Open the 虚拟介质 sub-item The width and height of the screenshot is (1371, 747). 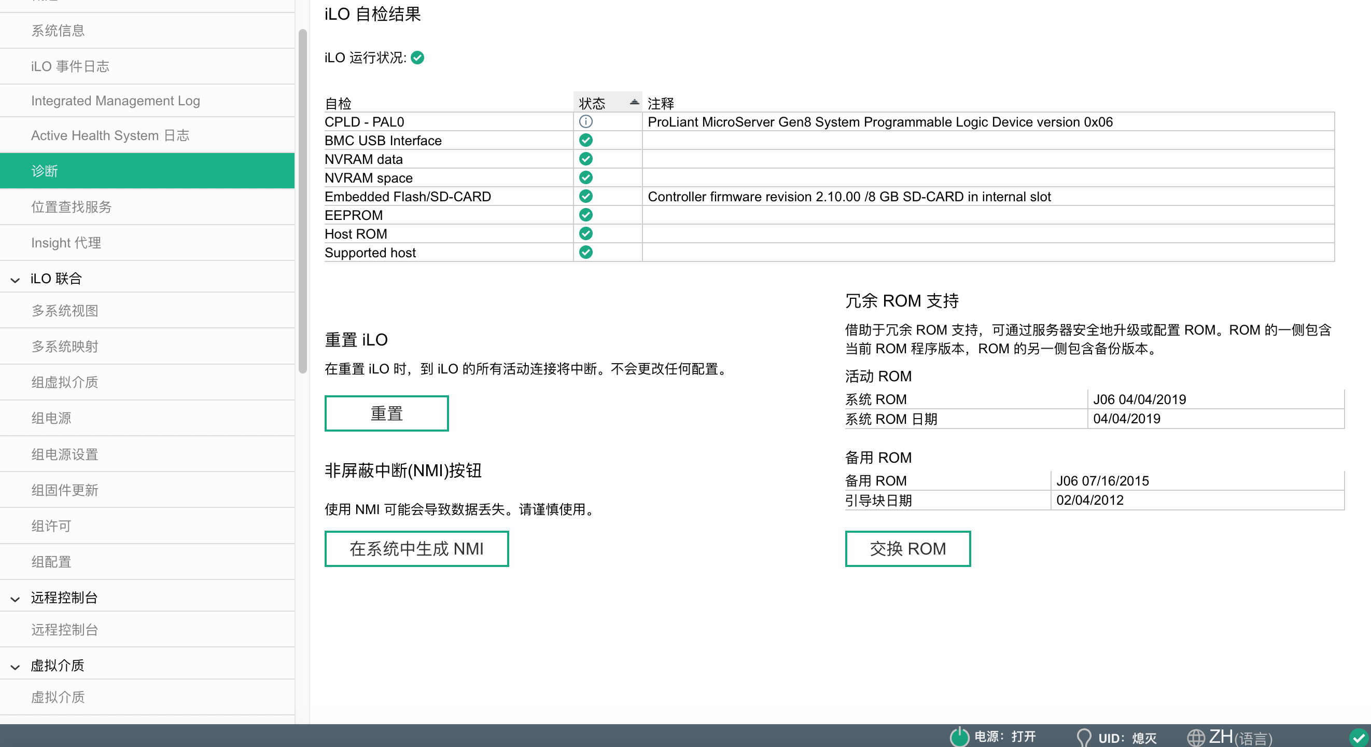[x=147, y=697]
